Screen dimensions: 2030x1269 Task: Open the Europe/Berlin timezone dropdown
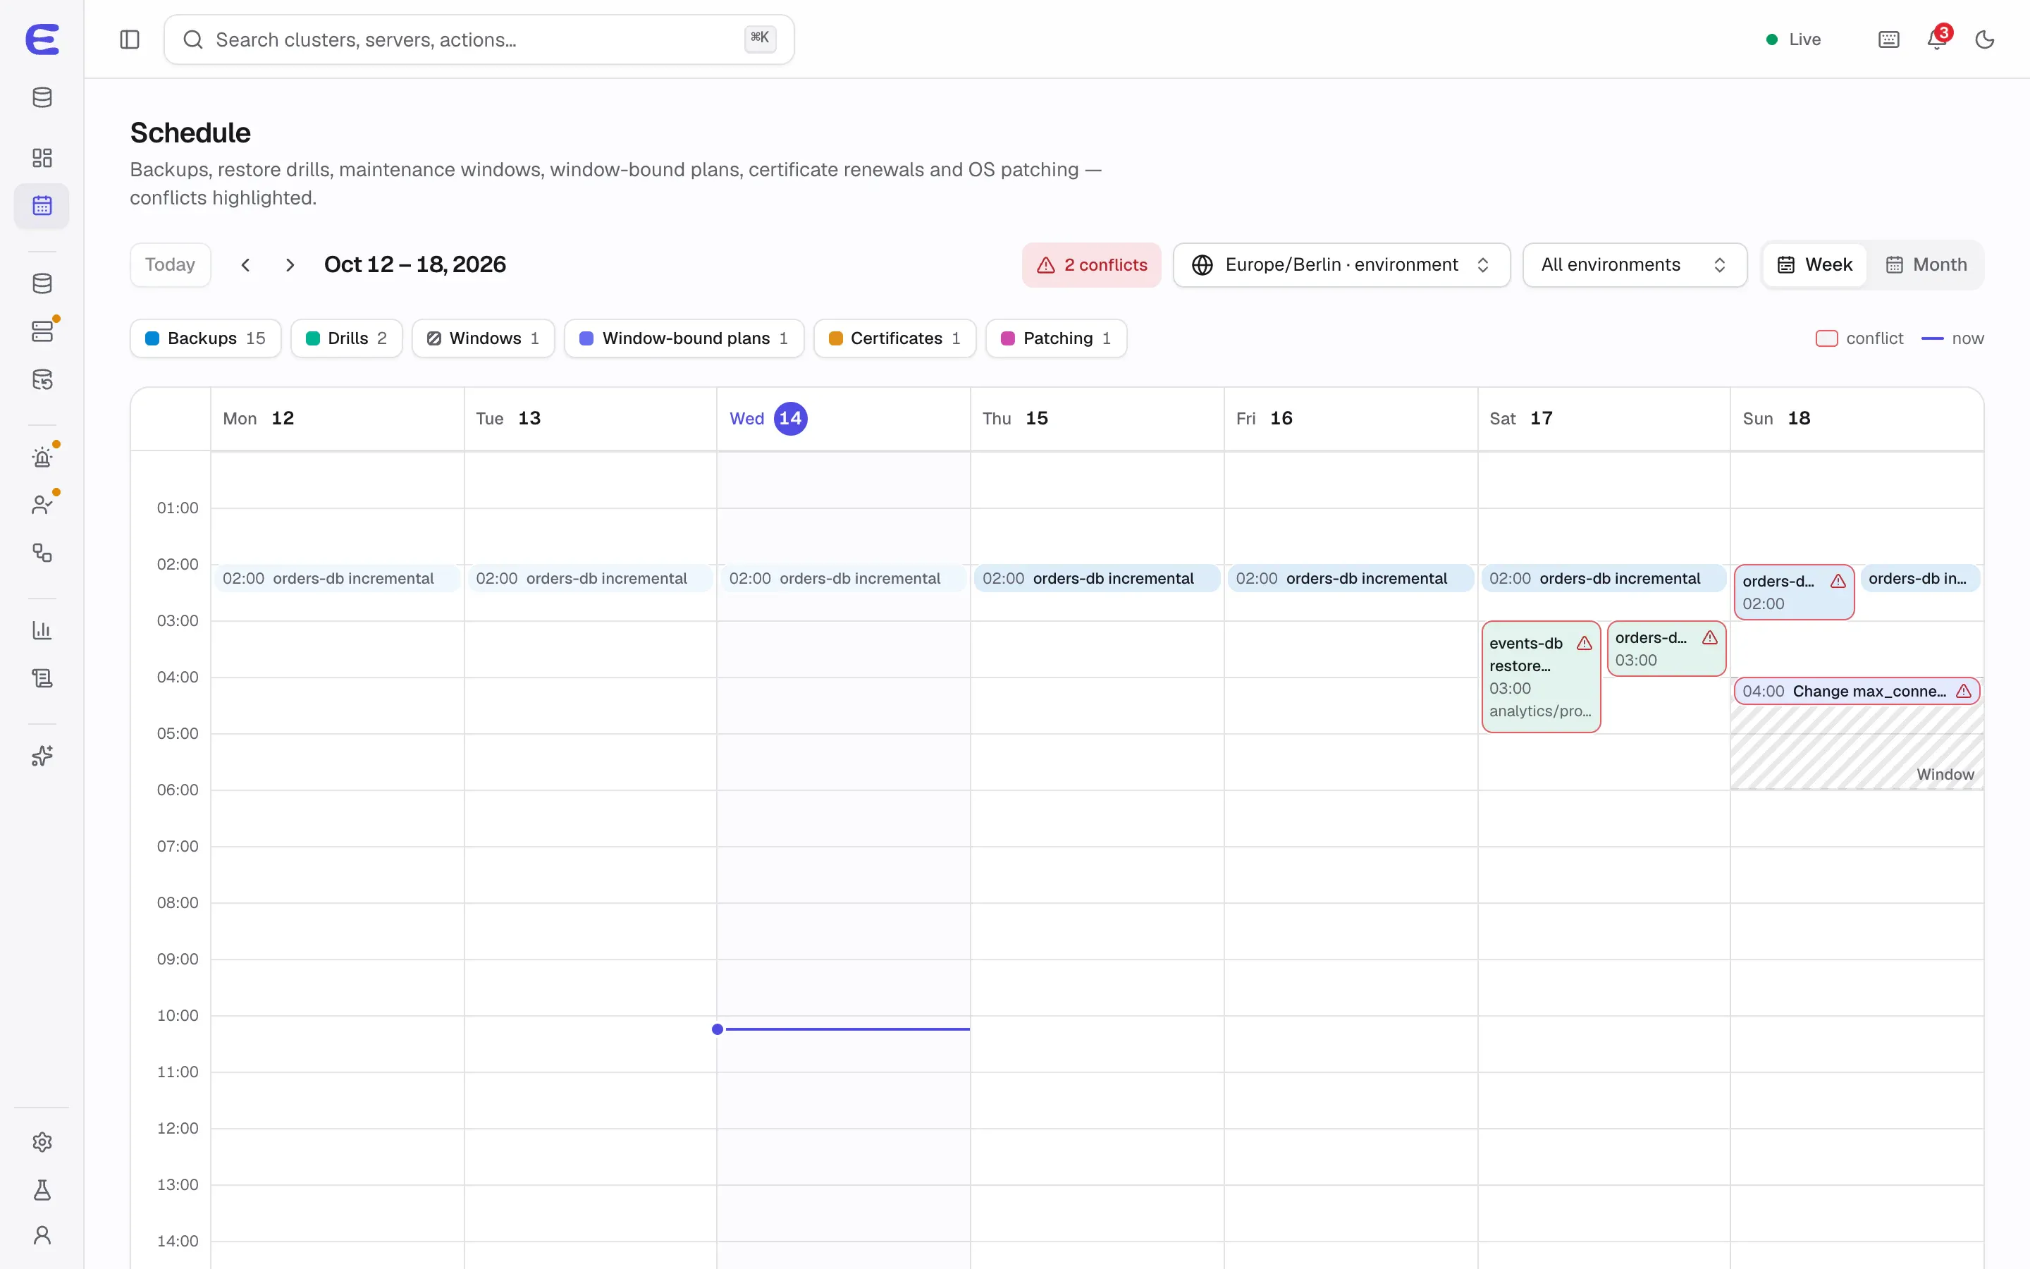[1341, 265]
